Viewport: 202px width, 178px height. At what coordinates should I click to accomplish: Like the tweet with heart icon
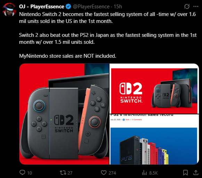pos(104,172)
